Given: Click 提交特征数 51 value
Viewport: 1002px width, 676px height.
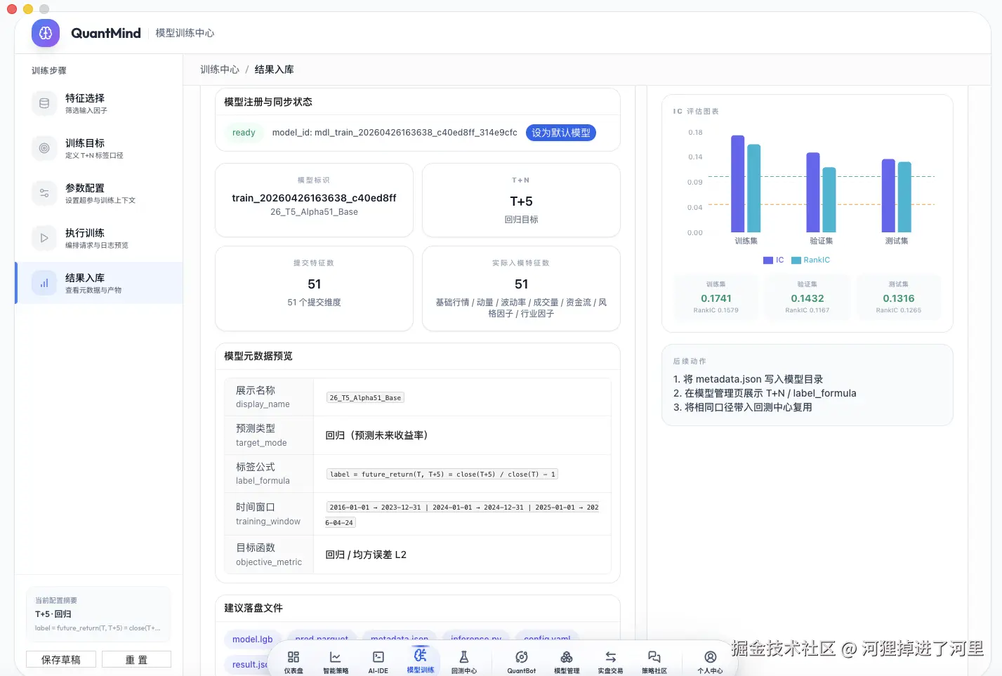Looking at the screenshot, I should point(314,284).
